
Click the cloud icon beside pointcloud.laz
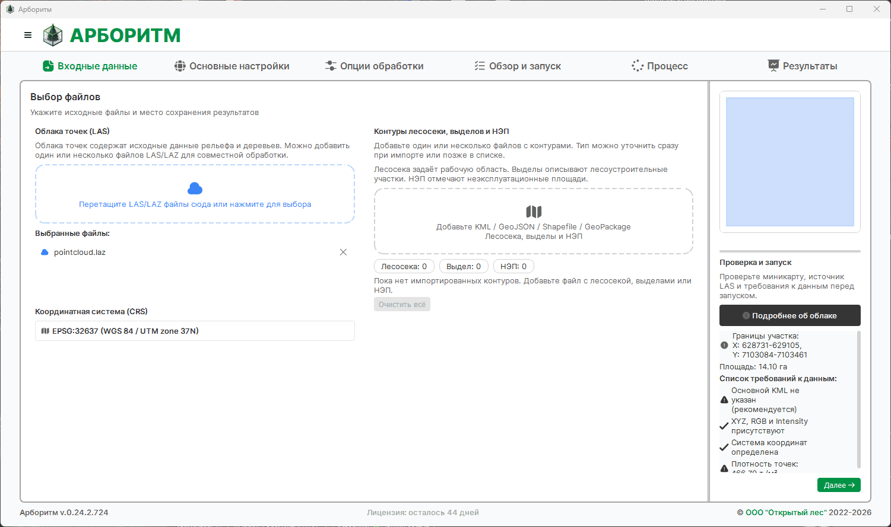point(45,253)
